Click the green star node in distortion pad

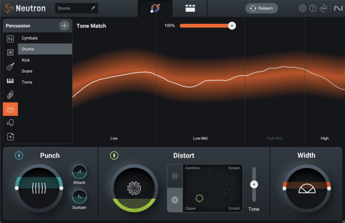pyautogui.click(x=199, y=198)
